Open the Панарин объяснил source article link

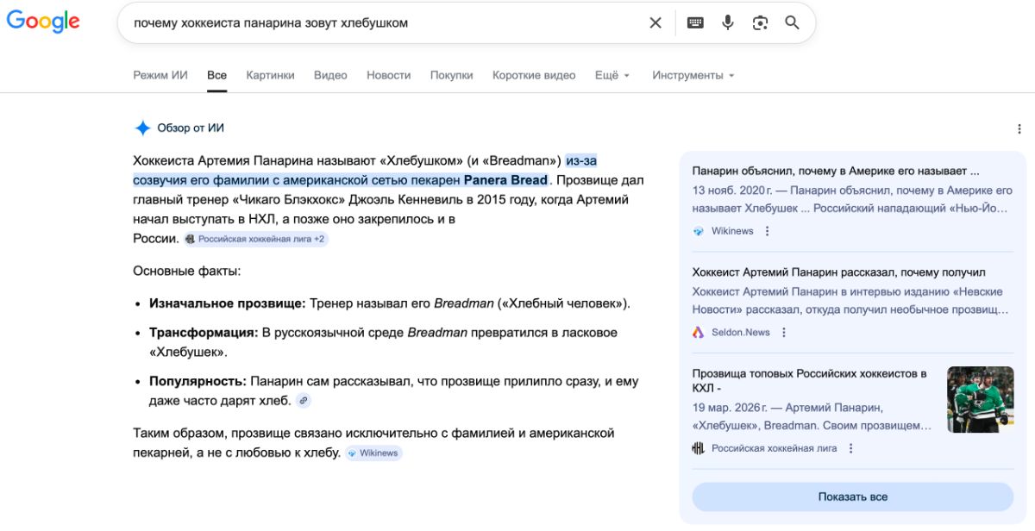coord(835,171)
